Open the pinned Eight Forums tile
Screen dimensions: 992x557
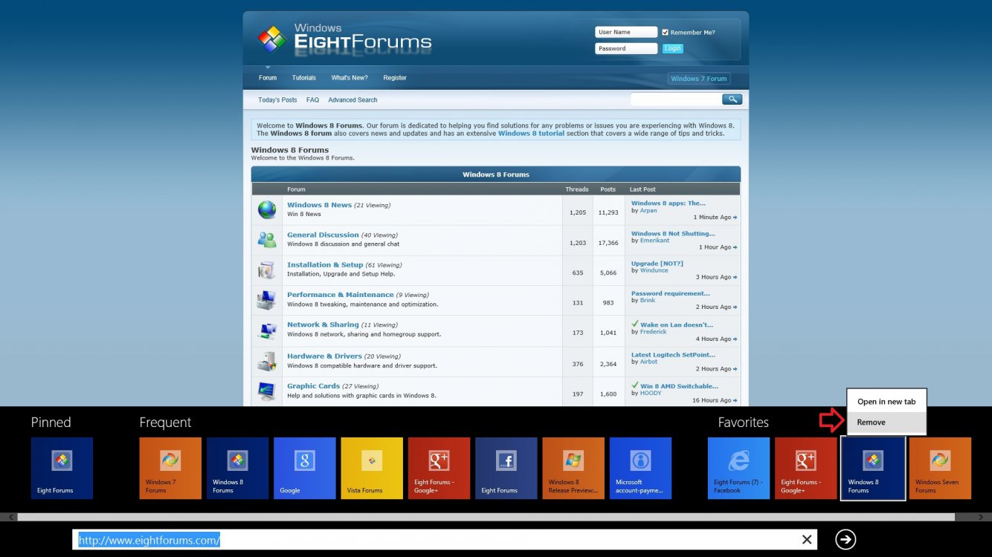point(62,468)
